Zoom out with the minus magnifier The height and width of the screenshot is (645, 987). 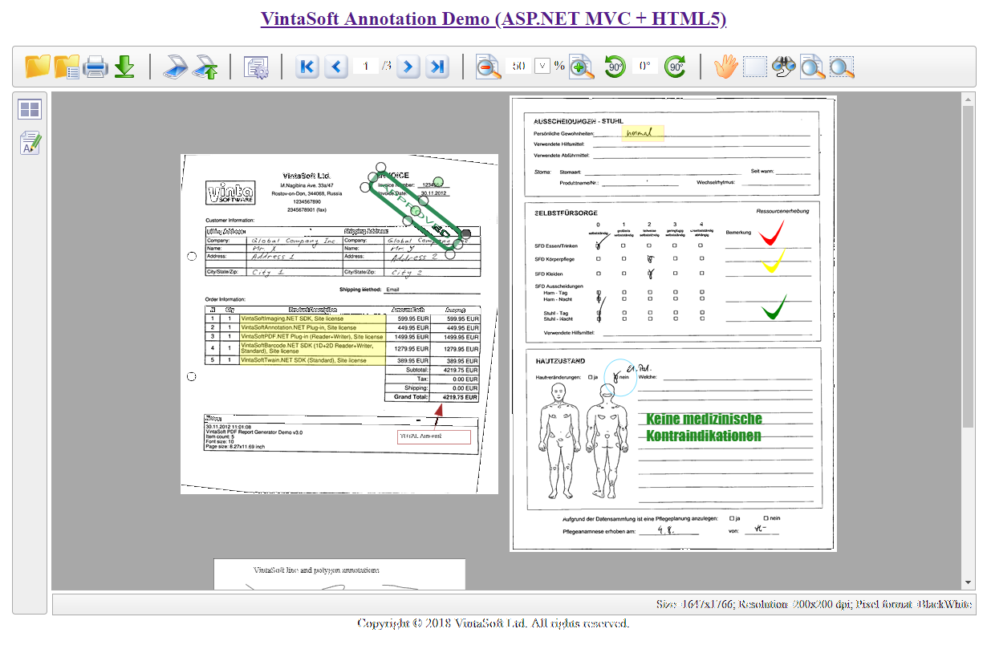(x=489, y=67)
